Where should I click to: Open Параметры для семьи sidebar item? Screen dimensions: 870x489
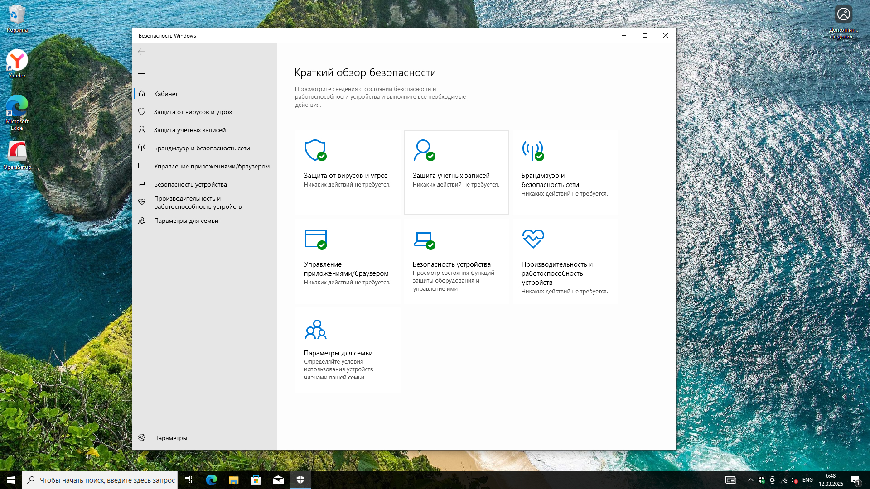186,221
